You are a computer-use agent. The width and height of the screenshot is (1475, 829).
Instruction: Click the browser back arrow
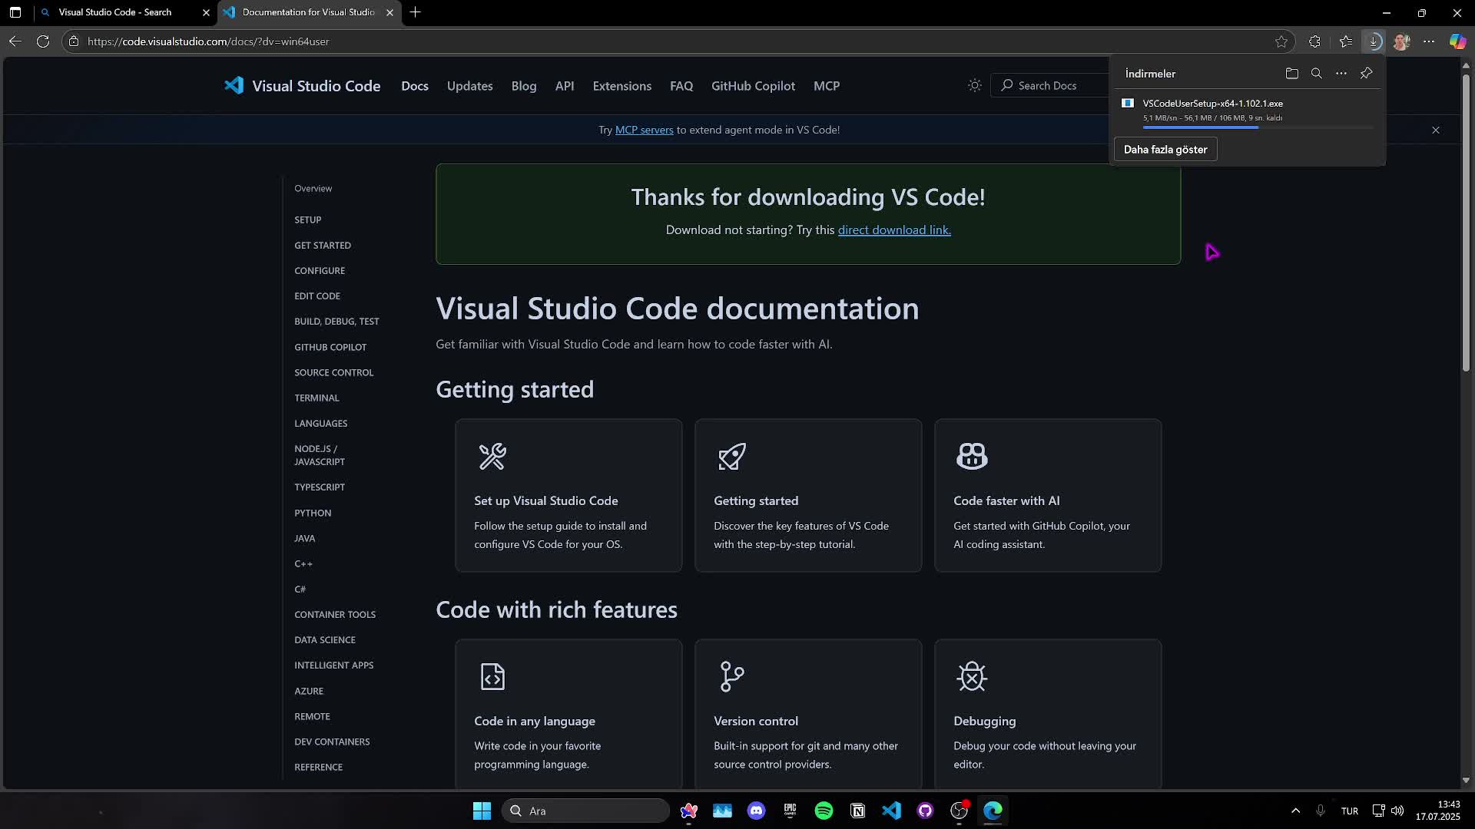point(15,41)
